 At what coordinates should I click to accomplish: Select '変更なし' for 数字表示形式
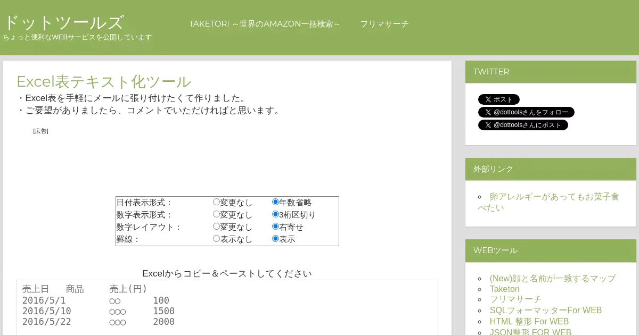point(217,214)
